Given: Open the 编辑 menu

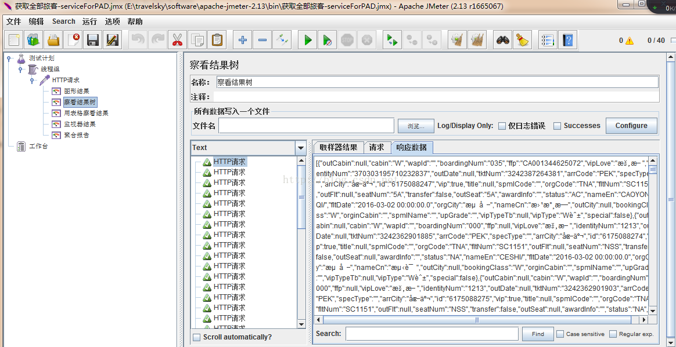Looking at the screenshot, I should pyautogui.click(x=36, y=21).
